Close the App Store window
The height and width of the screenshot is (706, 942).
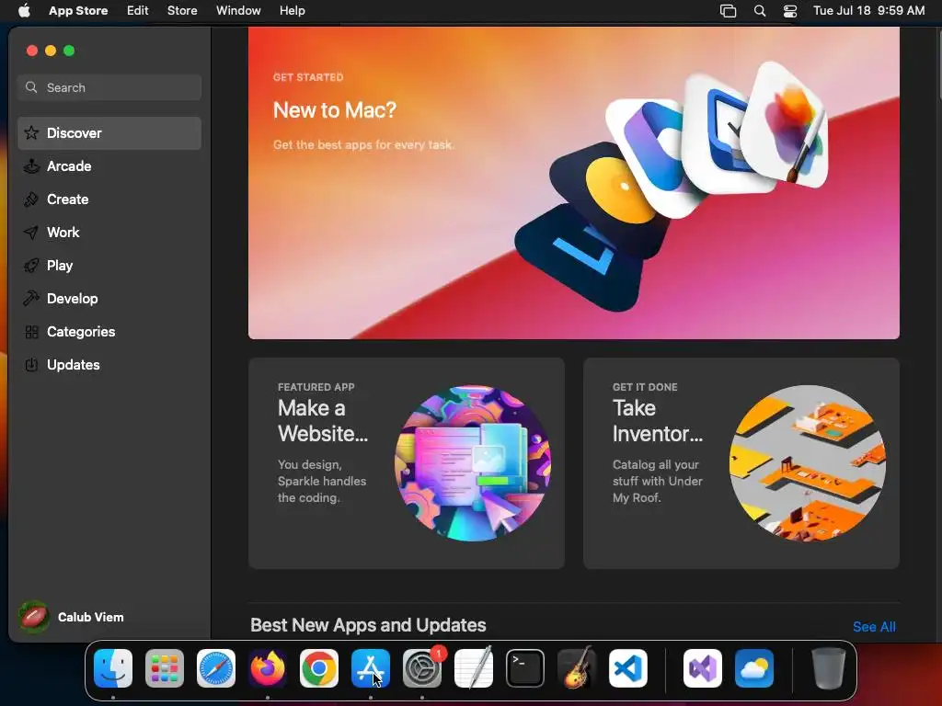32,51
